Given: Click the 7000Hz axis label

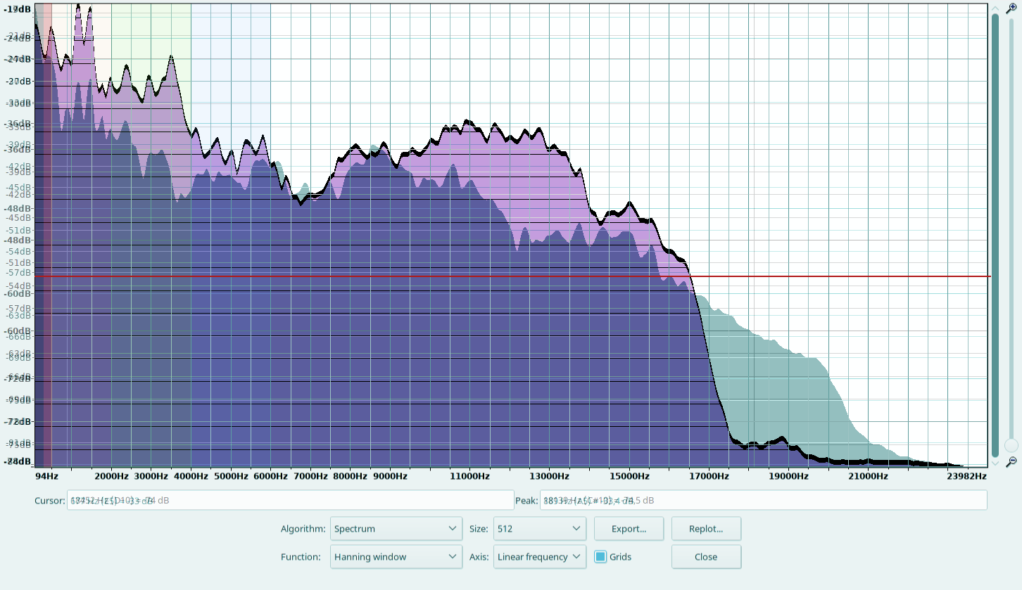Looking at the screenshot, I should (311, 476).
